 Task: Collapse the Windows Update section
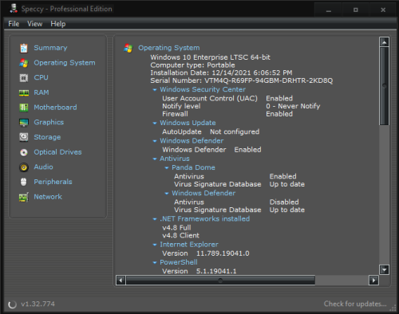click(x=155, y=123)
